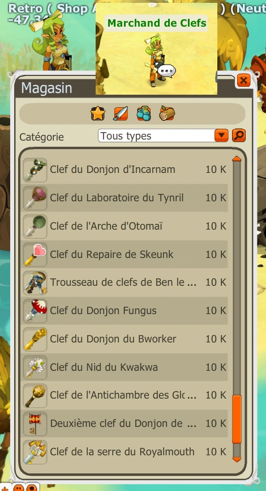Click the orange scrollbar thumb
This screenshot has width=266, height=491.
click(x=237, y=419)
